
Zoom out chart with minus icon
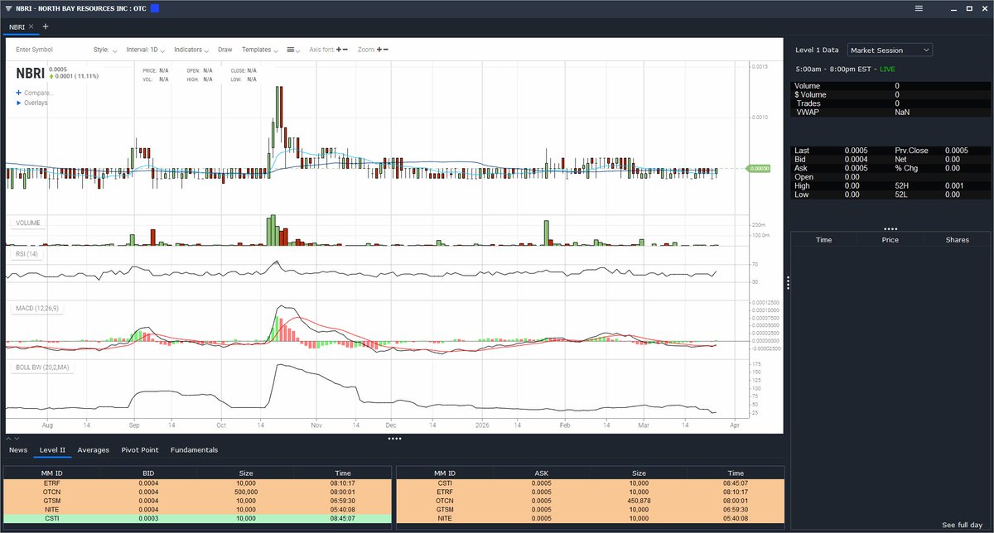point(387,50)
